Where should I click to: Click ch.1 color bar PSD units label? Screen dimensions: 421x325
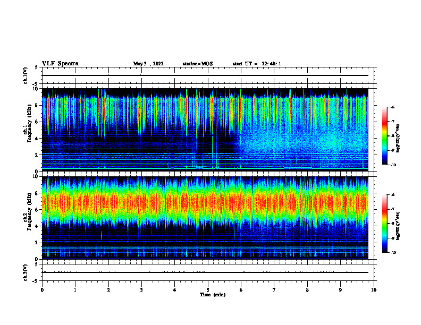point(398,138)
